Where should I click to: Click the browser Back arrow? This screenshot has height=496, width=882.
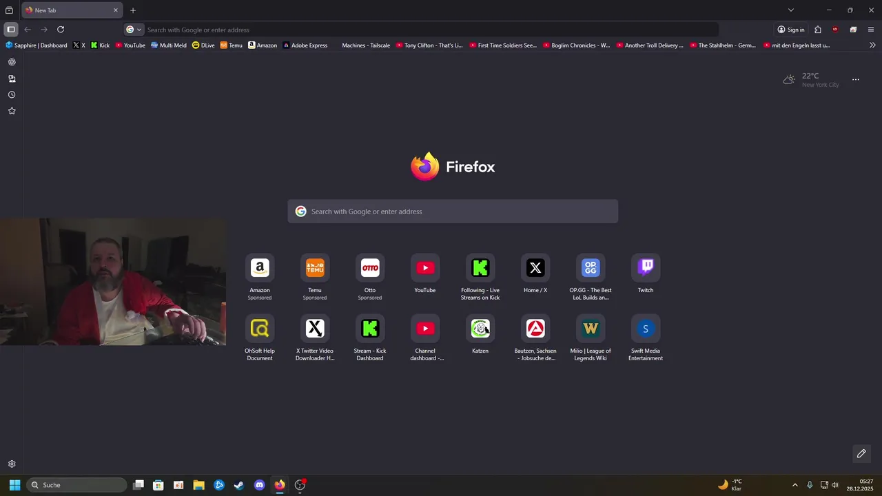(x=28, y=30)
